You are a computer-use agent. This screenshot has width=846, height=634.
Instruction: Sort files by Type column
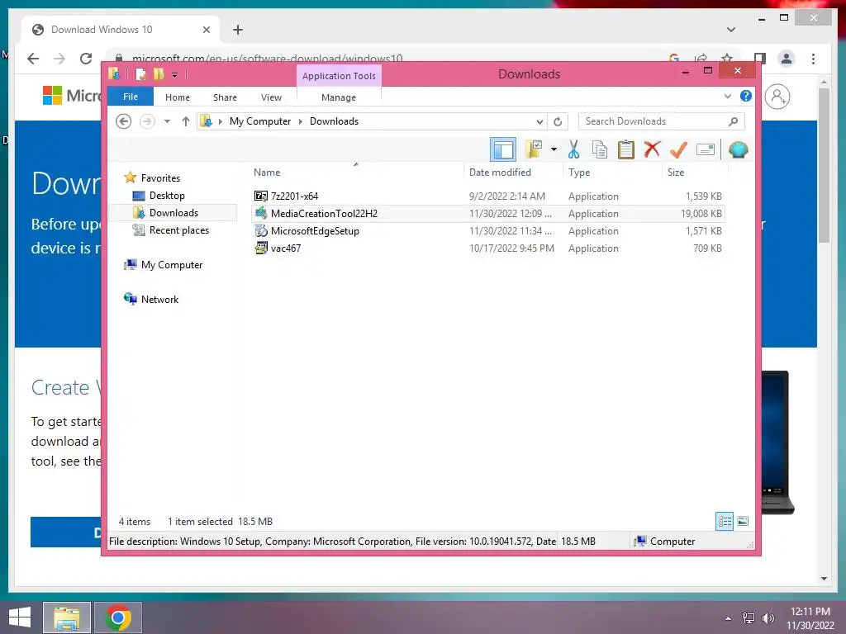tap(579, 173)
